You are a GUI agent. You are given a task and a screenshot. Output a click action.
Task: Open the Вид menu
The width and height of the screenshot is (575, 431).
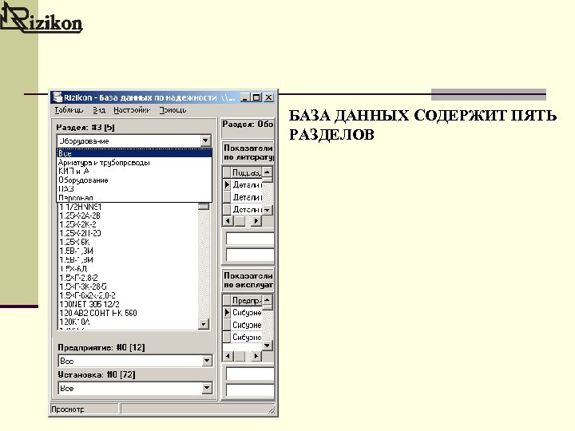tap(99, 110)
